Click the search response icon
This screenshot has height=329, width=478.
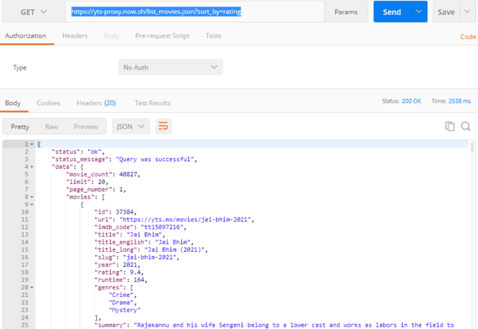tap(466, 126)
